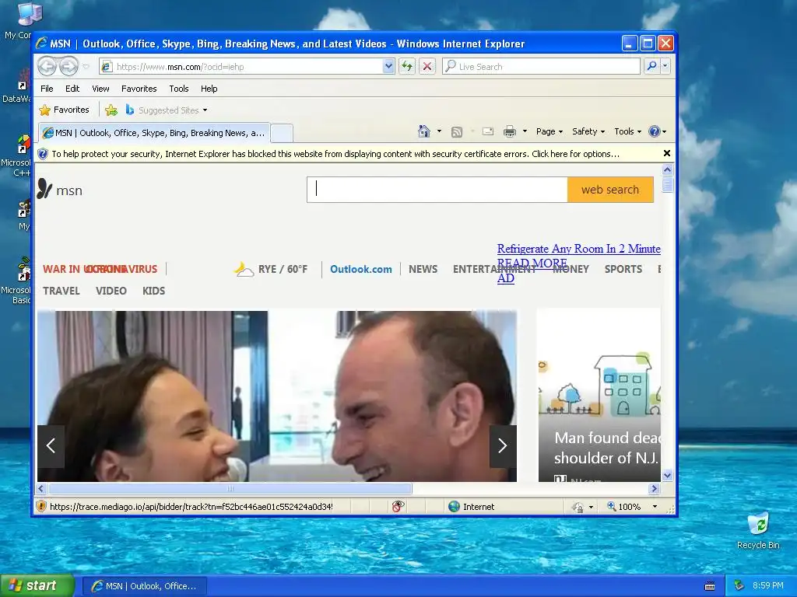Refresh the page with the green arrows icon
This screenshot has width=797, height=597.
pyautogui.click(x=407, y=66)
